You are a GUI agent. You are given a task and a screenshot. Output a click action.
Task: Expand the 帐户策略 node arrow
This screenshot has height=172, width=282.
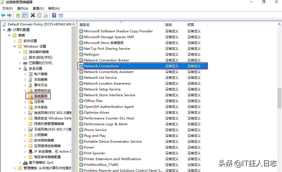pos(25,74)
